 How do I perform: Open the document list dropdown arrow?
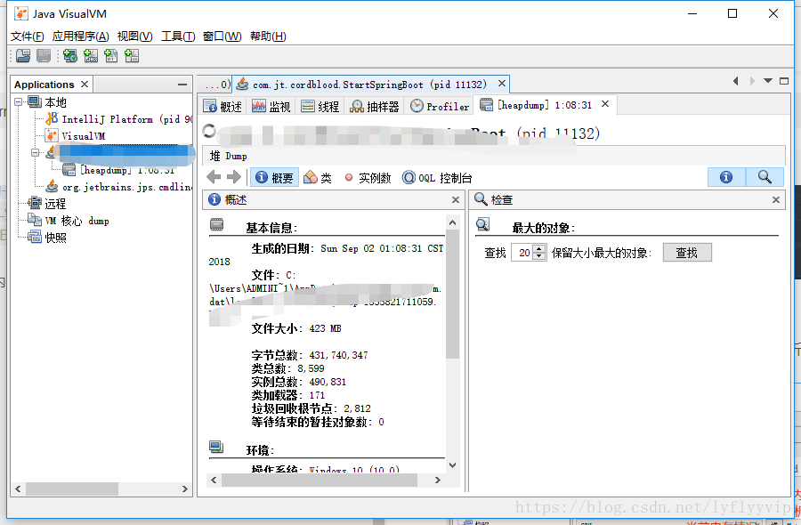768,81
